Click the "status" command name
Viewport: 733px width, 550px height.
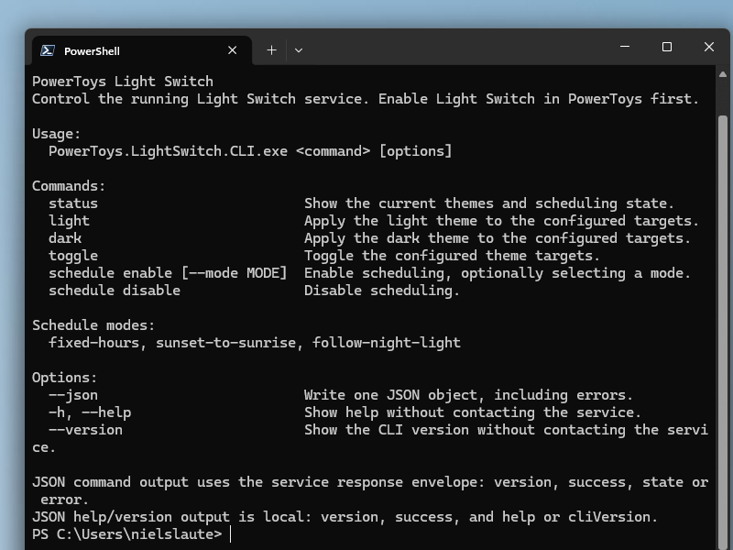point(73,203)
